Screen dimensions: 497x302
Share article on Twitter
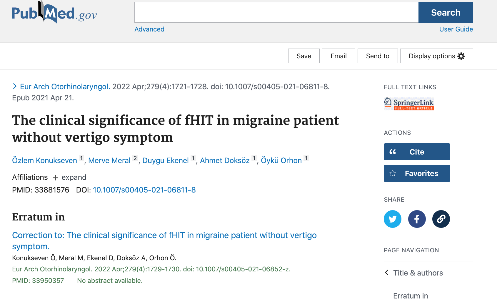(392, 219)
